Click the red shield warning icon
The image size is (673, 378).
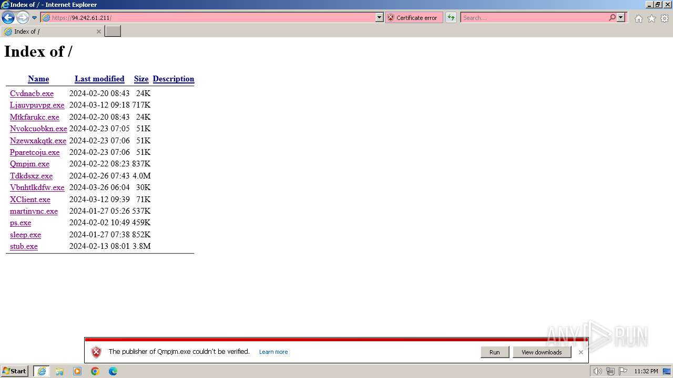pyautogui.click(x=96, y=352)
